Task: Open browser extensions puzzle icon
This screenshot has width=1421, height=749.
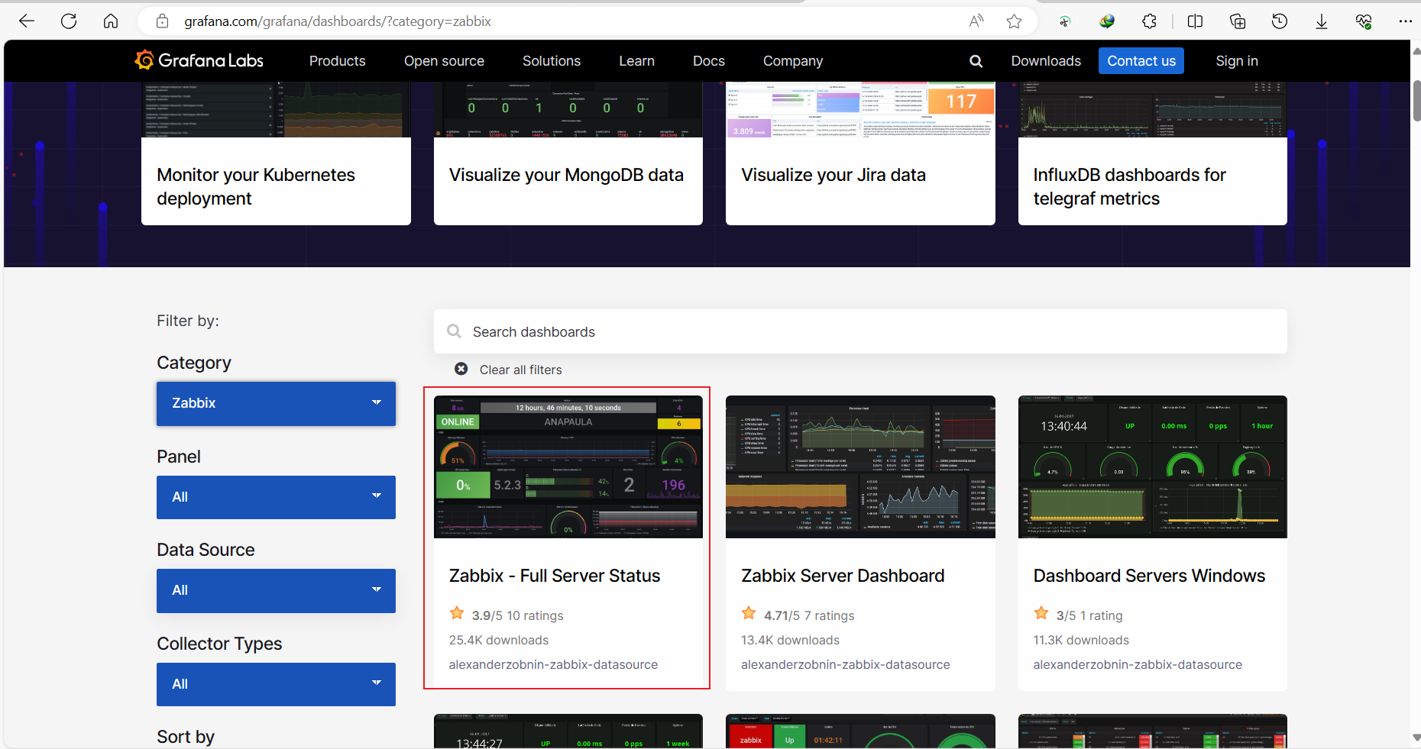Action: coord(1149,21)
